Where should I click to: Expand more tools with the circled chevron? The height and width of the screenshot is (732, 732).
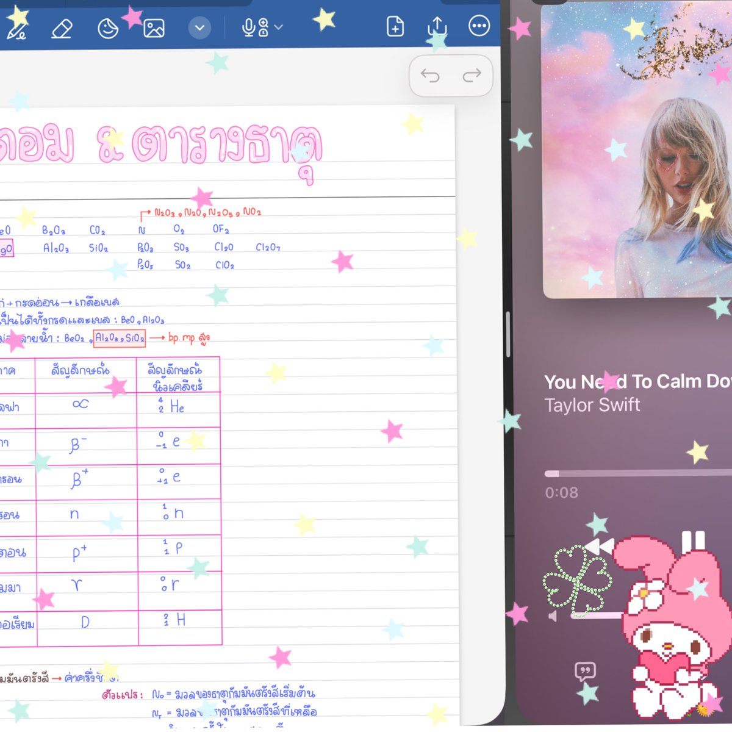[199, 27]
